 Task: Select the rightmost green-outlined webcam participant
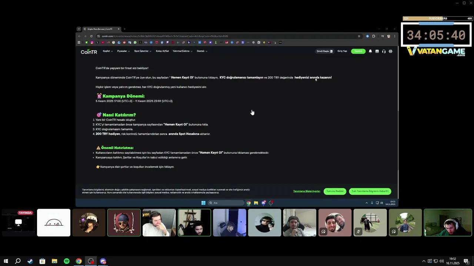point(448,223)
